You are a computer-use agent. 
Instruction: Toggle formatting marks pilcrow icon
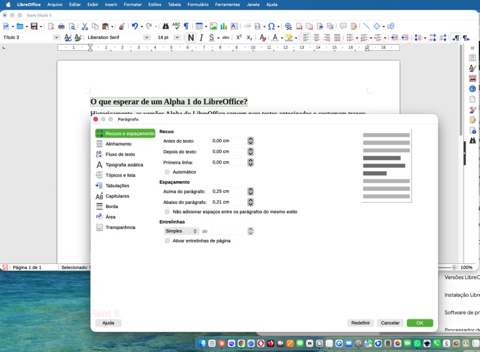186,26
